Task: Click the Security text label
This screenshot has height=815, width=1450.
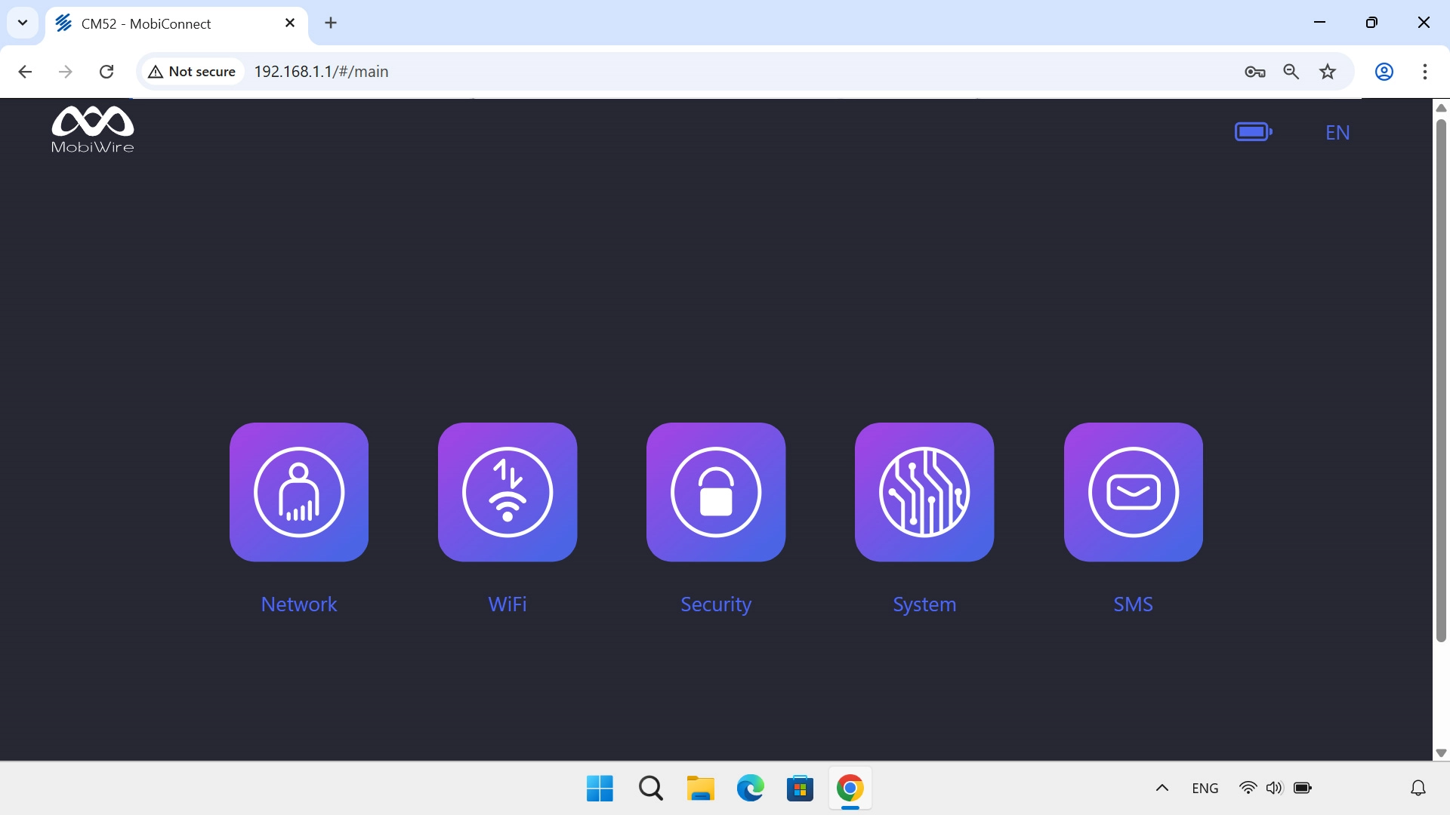Action: click(716, 604)
